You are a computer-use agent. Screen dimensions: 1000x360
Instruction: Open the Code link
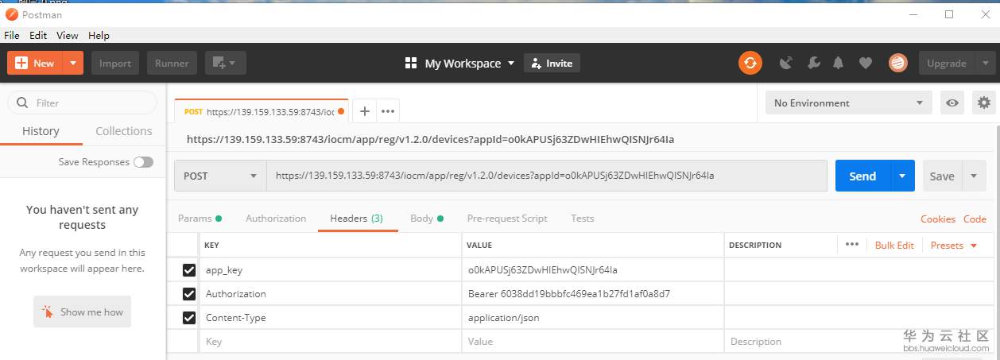click(975, 219)
